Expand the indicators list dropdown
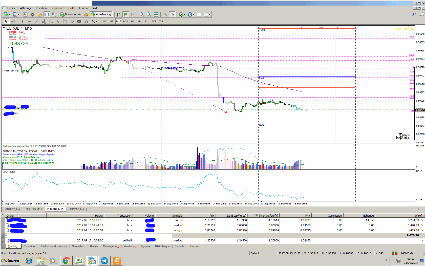This screenshot has width=425, height=266. click(185, 14)
